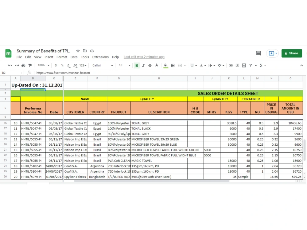Open the Functions sigma icon
Image resolution: width=307 pixels, height=230 pixels.
[261, 66]
